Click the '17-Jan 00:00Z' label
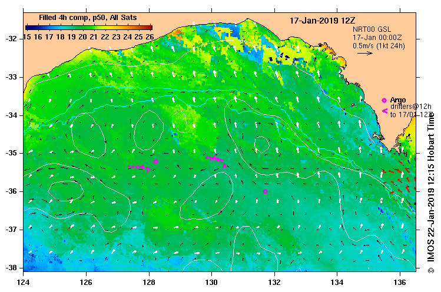The image size is (441, 292). click(x=377, y=38)
